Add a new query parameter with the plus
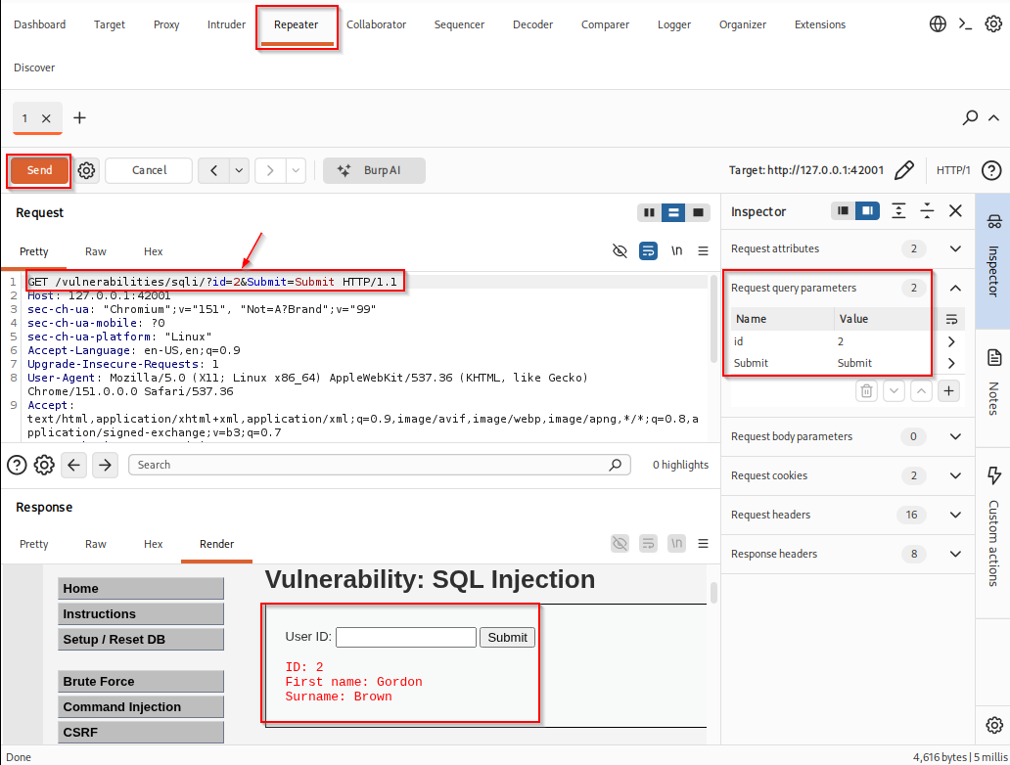The image size is (1010, 765). pyautogui.click(x=948, y=391)
